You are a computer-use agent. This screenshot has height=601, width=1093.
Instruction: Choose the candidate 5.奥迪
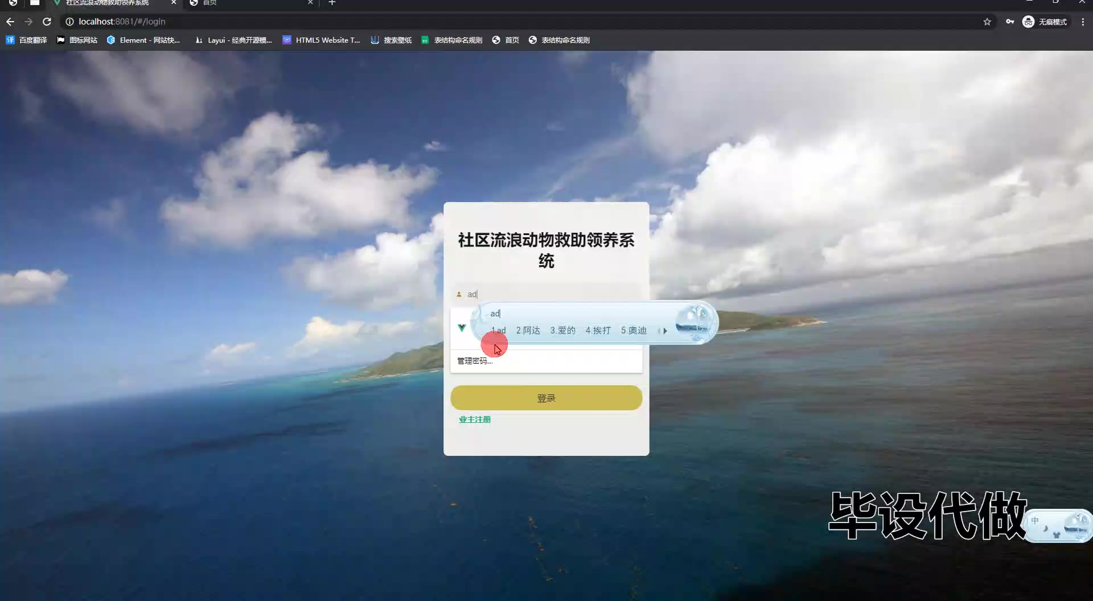634,331
